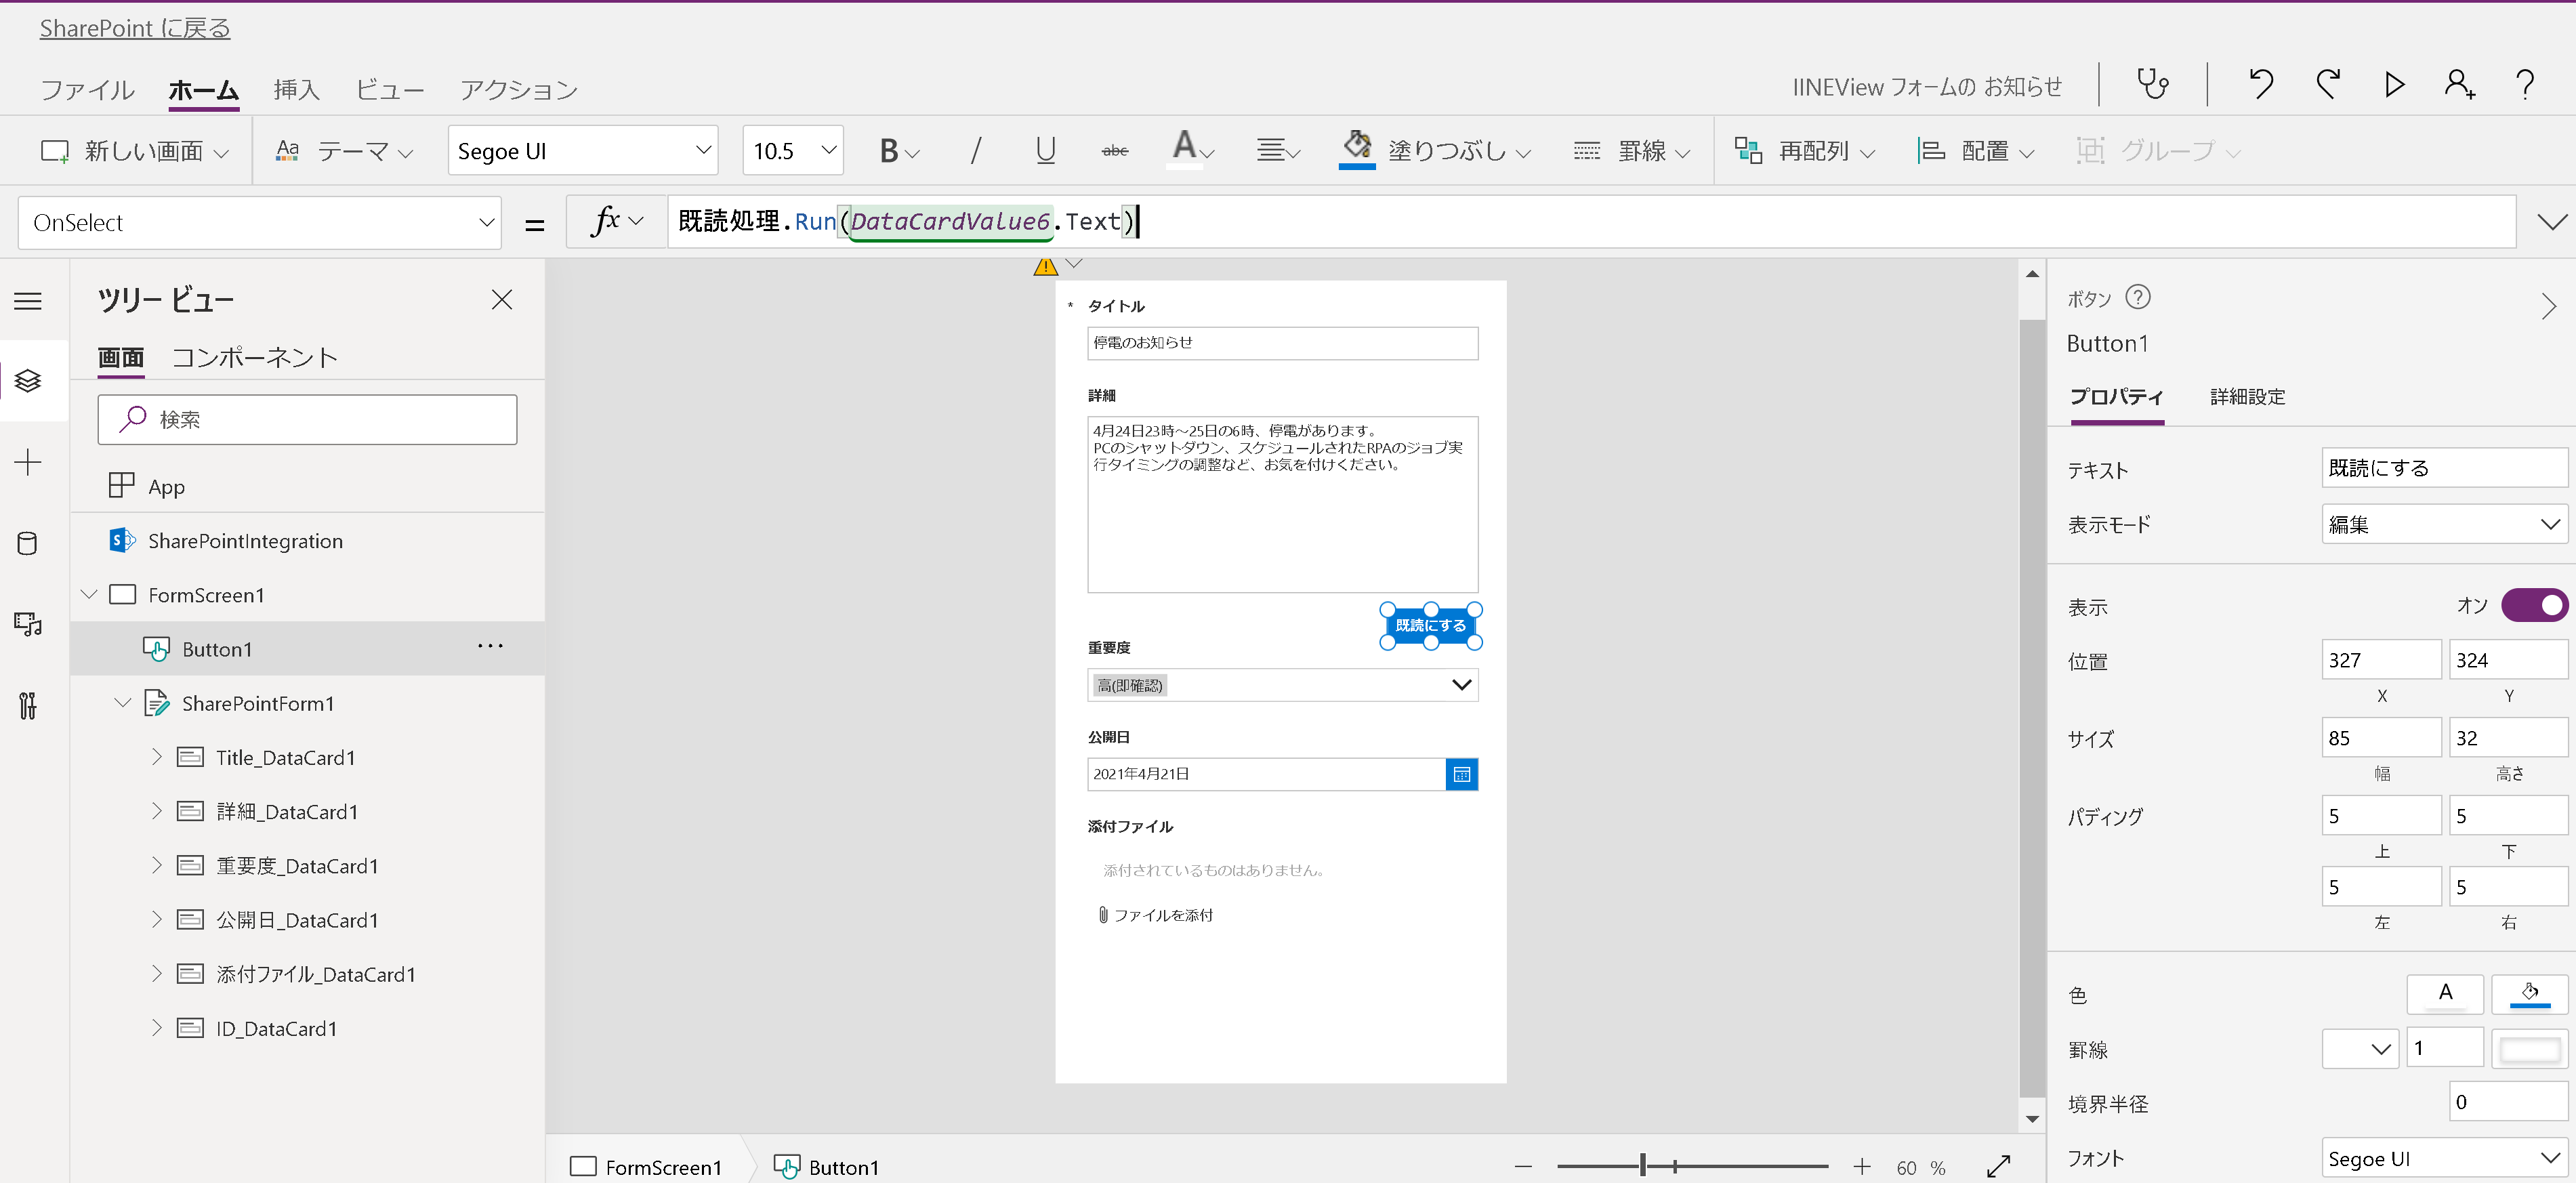Click the App checker stethoscope icon
Screen dimensions: 2576x1183
coord(2152,84)
